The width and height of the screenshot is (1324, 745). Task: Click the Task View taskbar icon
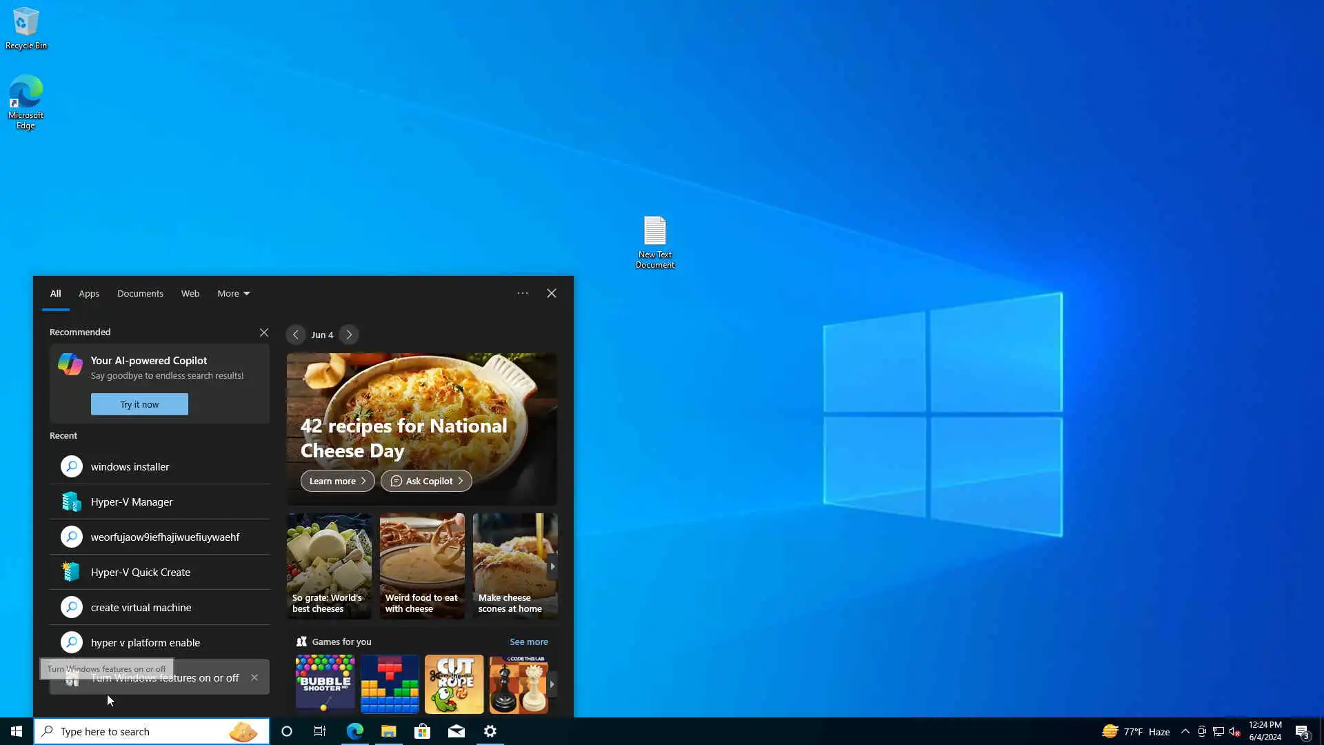(320, 731)
